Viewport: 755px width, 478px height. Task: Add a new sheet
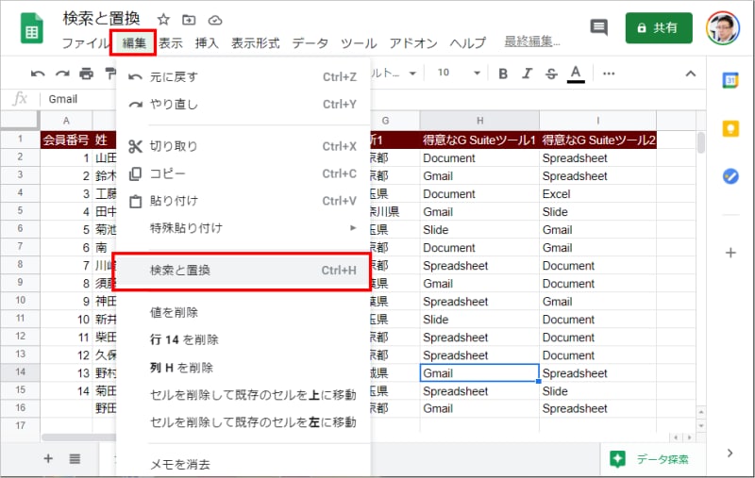48,458
